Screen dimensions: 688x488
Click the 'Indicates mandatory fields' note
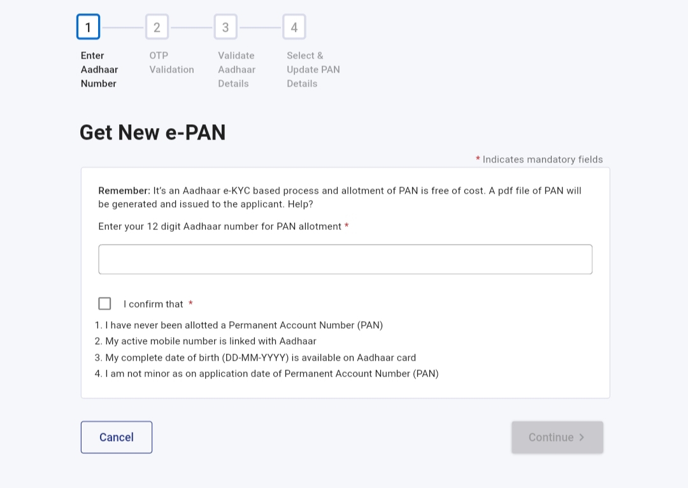pyautogui.click(x=541, y=159)
